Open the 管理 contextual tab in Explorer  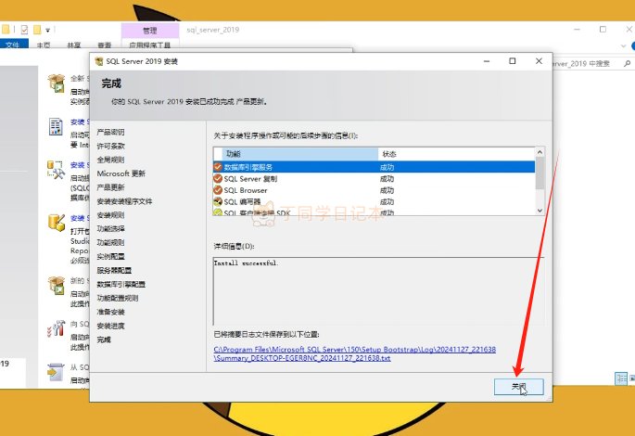click(150, 31)
